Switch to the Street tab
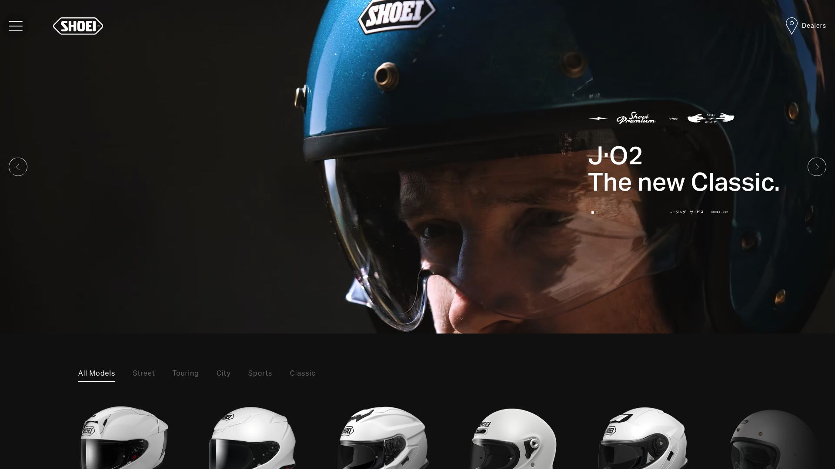This screenshot has width=835, height=469. coord(144,373)
